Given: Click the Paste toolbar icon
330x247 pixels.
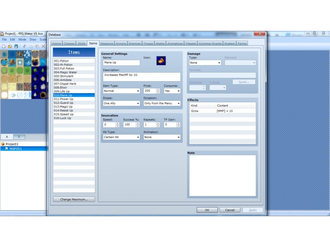Looking at the screenshot, I should (x=37, y=46).
